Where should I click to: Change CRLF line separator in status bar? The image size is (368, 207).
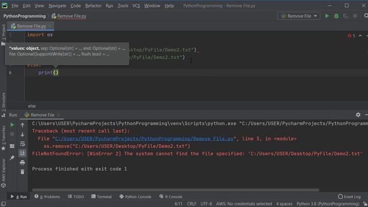191,204
